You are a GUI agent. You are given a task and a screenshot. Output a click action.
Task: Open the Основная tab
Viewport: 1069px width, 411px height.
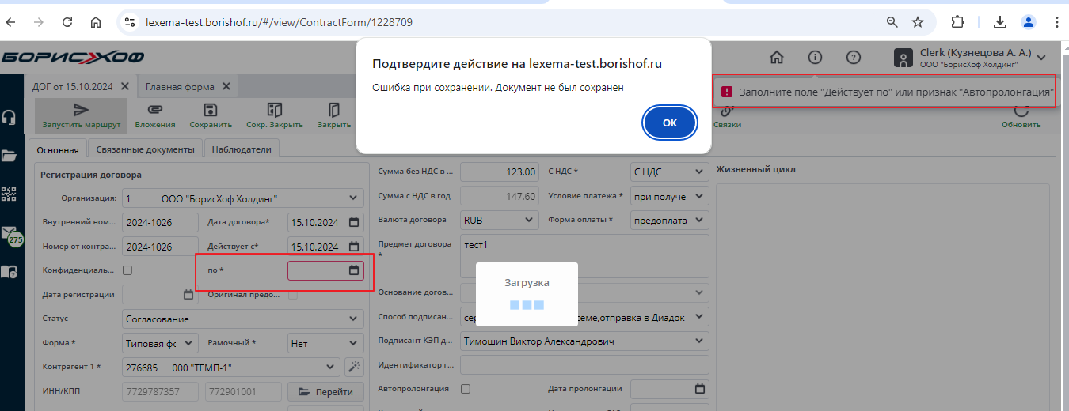pyautogui.click(x=58, y=149)
